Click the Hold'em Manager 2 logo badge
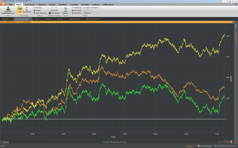 231,142
